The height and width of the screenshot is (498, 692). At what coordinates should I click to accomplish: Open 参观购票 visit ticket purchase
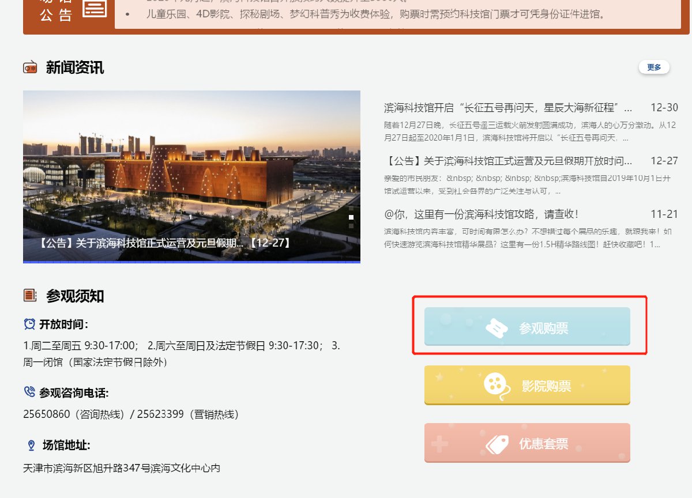[527, 326]
